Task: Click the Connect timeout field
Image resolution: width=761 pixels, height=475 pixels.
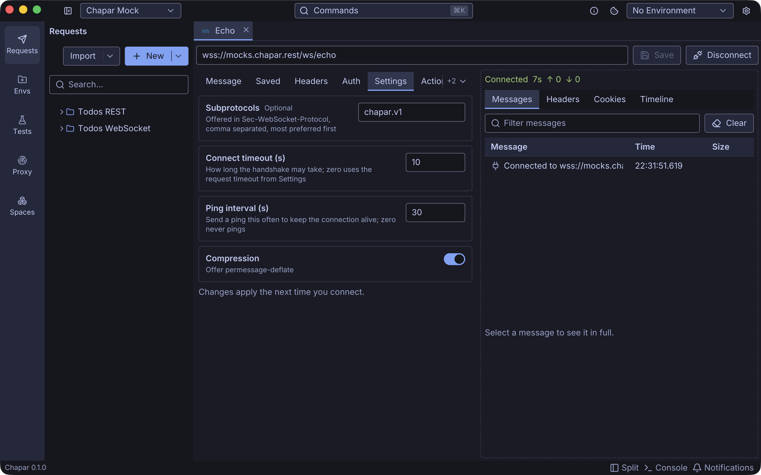Action: [x=435, y=162]
